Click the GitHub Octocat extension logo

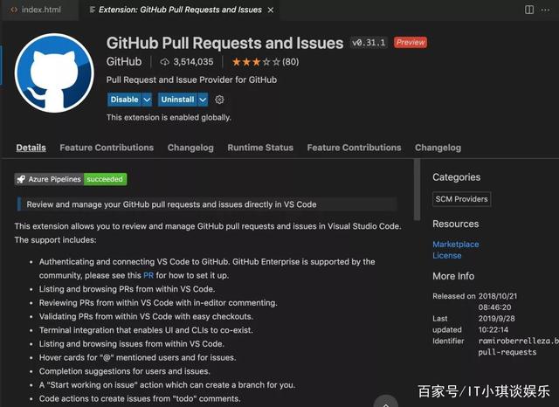point(54,73)
